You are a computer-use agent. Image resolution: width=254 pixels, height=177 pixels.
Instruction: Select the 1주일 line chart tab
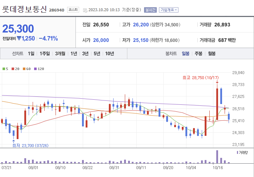[x=45, y=53]
